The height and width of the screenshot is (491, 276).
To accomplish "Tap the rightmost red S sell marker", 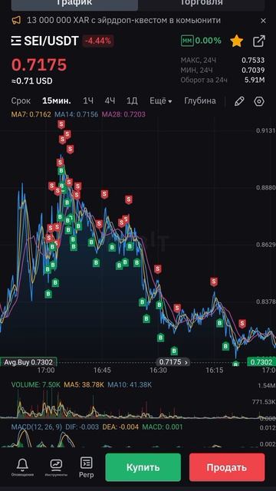I will 242,324.
